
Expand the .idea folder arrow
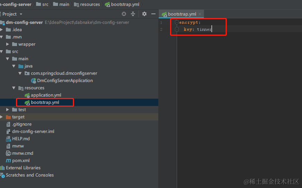point(1,29)
